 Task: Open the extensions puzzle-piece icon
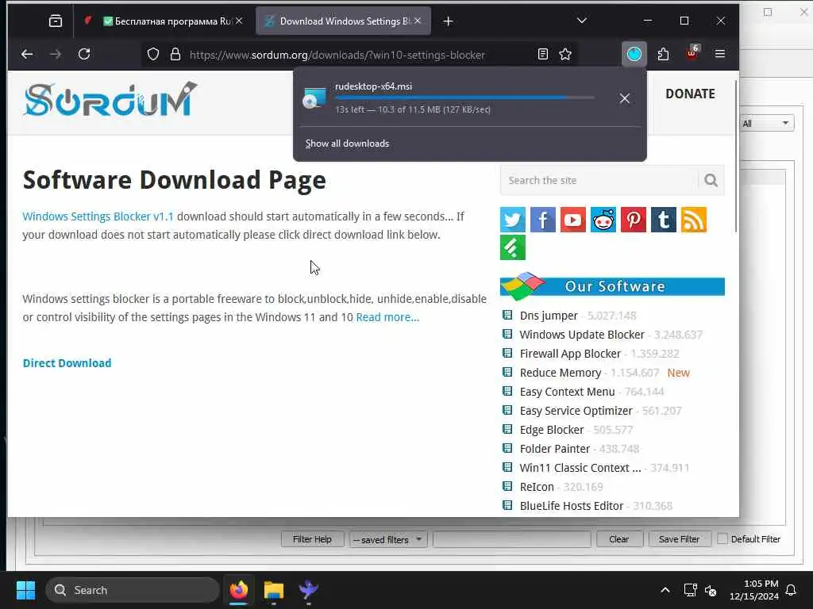coord(663,54)
